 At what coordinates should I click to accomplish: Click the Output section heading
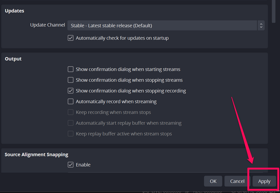tap(13, 59)
